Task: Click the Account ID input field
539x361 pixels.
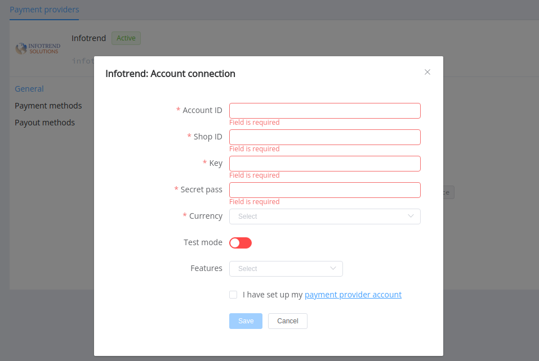Action: 325,111
